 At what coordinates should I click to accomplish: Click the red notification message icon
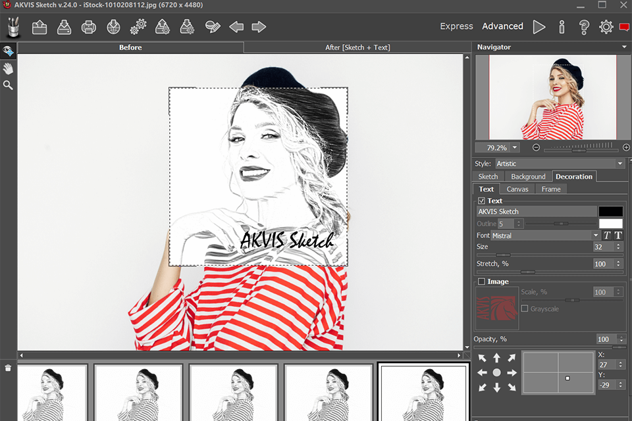tap(624, 27)
